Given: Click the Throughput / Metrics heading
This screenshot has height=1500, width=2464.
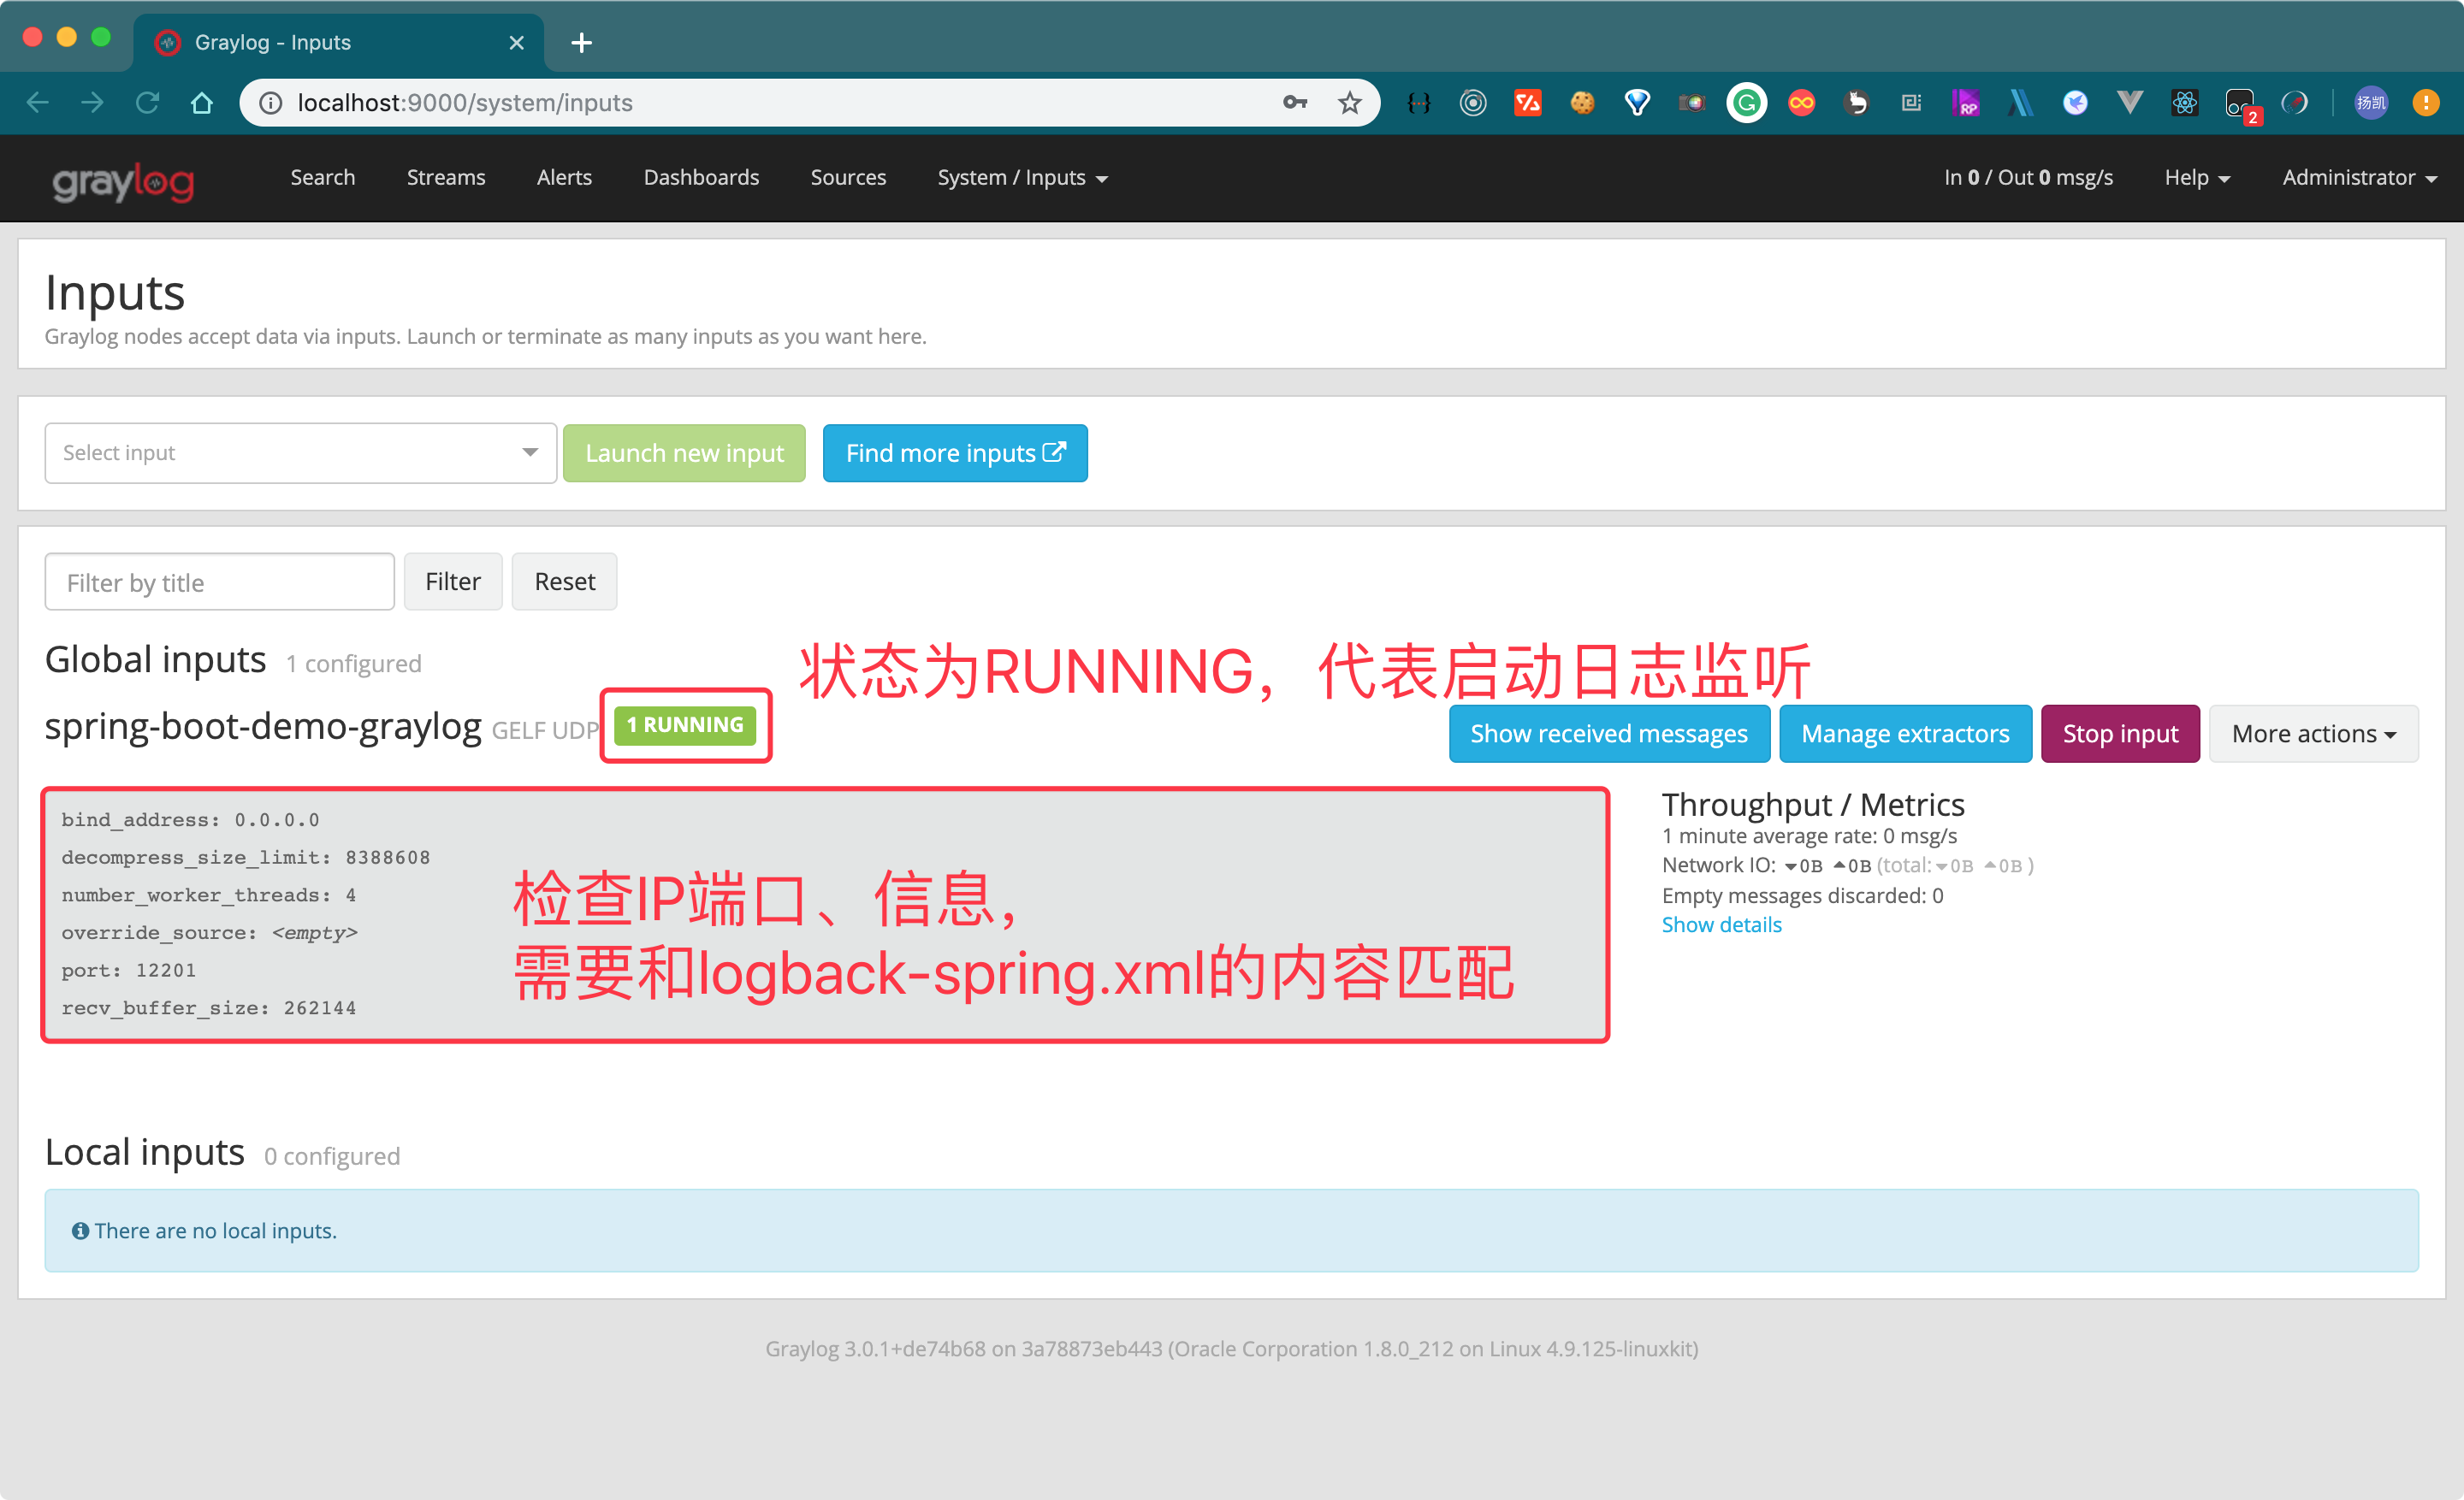Looking at the screenshot, I should (x=1813, y=805).
